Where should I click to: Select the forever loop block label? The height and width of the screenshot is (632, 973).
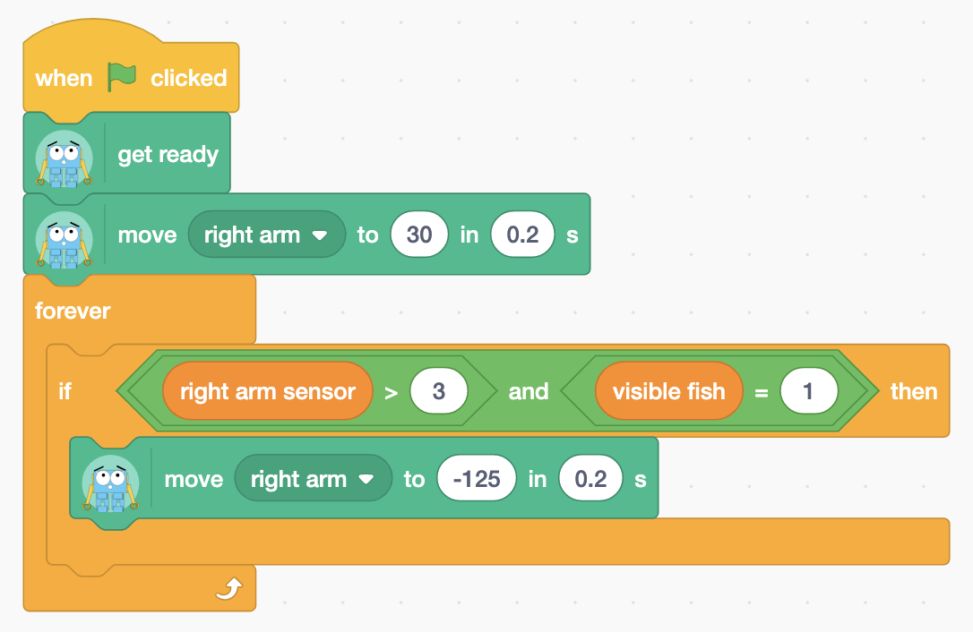point(73,310)
